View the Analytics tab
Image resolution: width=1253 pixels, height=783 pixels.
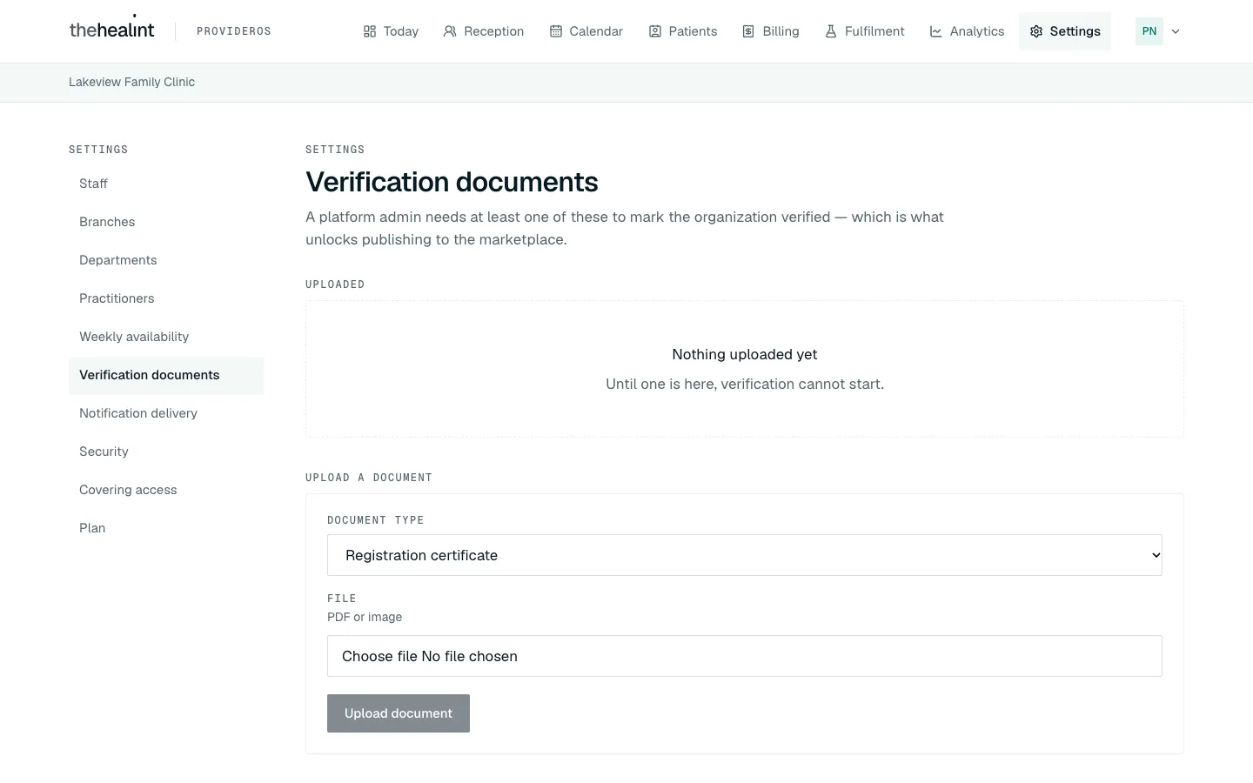pos(967,31)
